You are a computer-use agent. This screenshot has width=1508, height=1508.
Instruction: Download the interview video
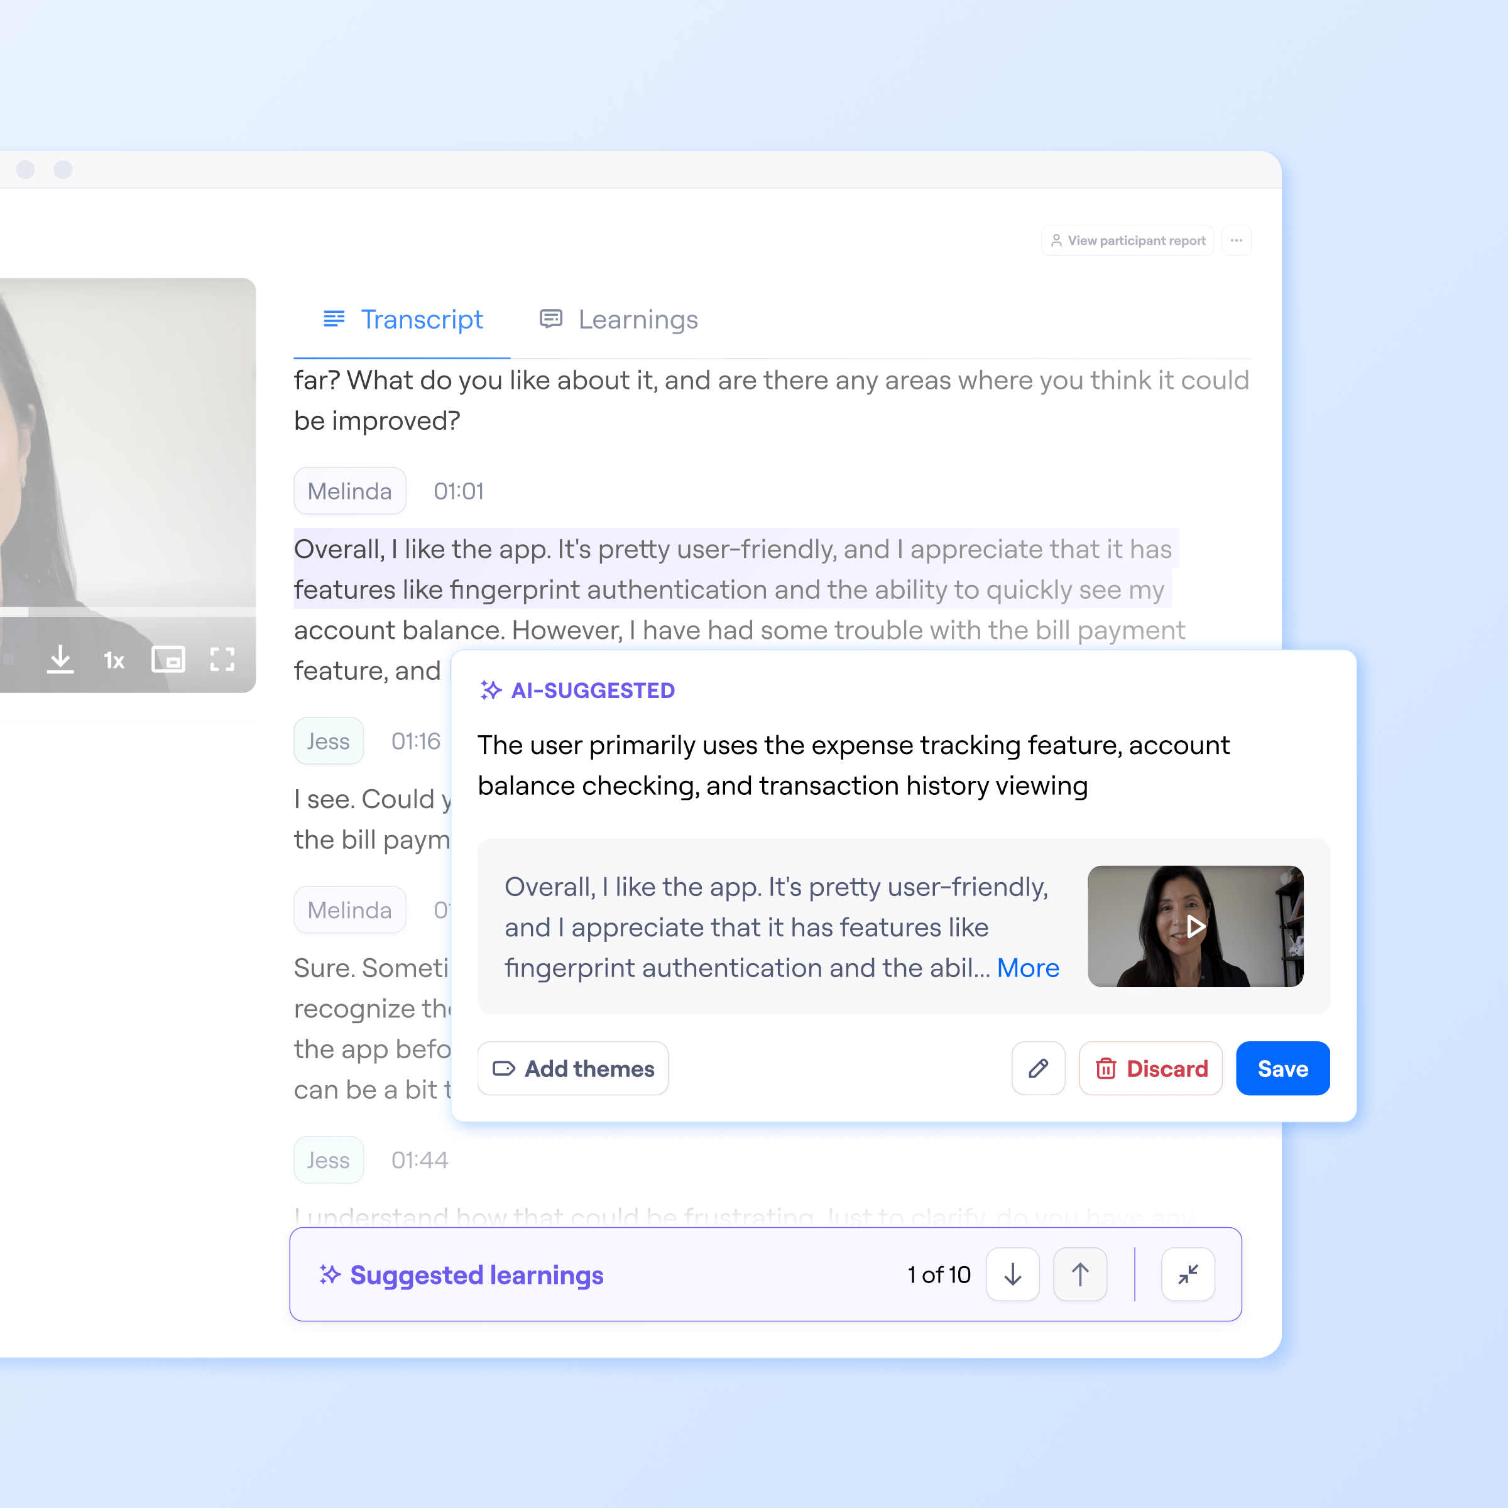point(61,660)
